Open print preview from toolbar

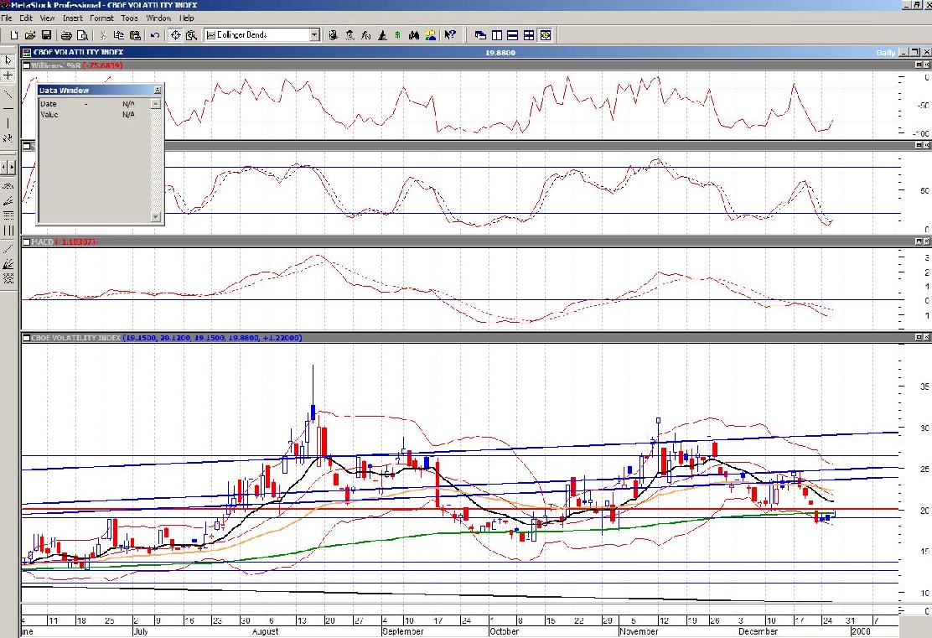click(83, 35)
